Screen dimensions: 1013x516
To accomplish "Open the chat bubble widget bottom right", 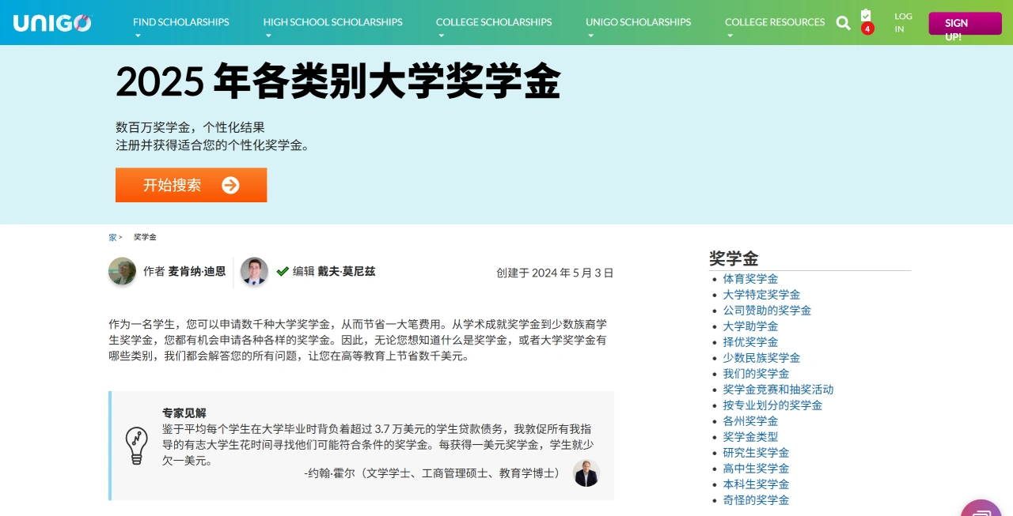I will point(981,510).
